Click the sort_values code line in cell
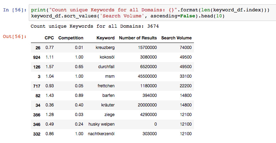This screenshot has width=276, height=143. [x=128, y=16]
